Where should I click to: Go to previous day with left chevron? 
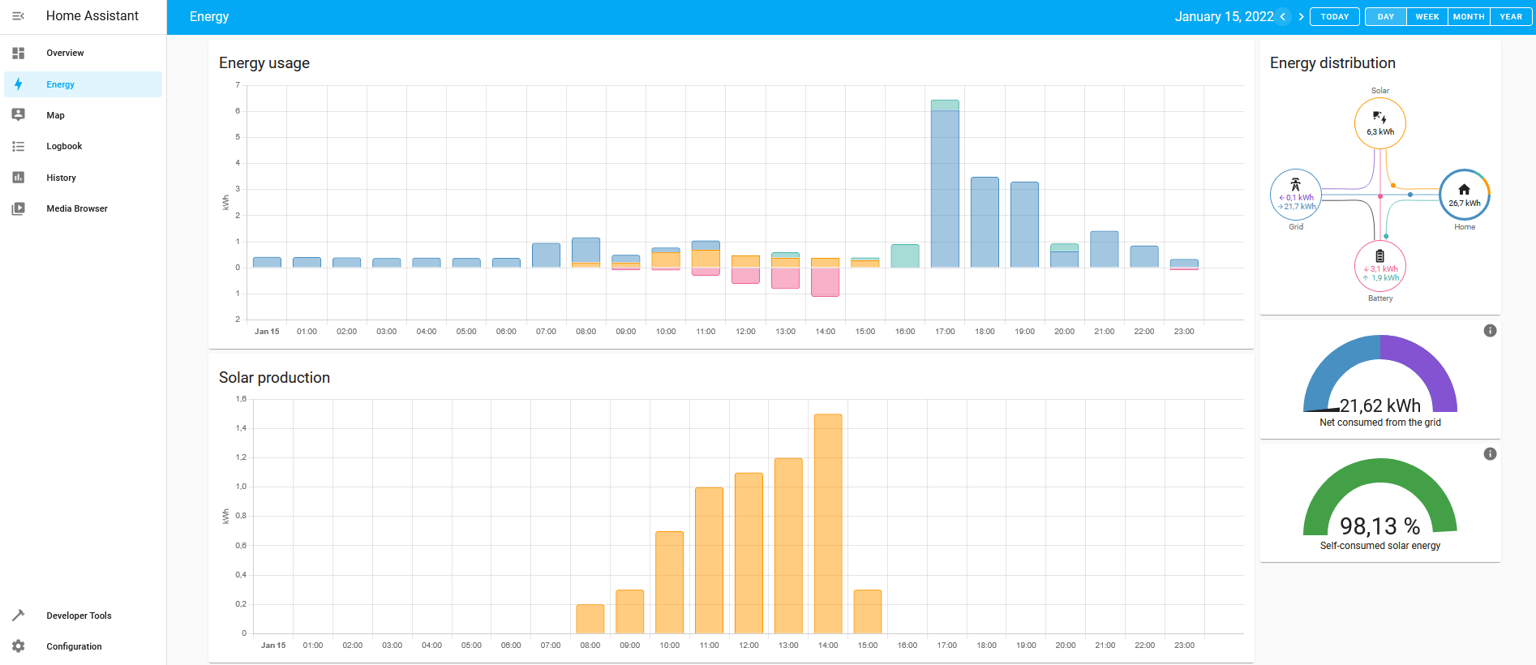[1283, 17]
